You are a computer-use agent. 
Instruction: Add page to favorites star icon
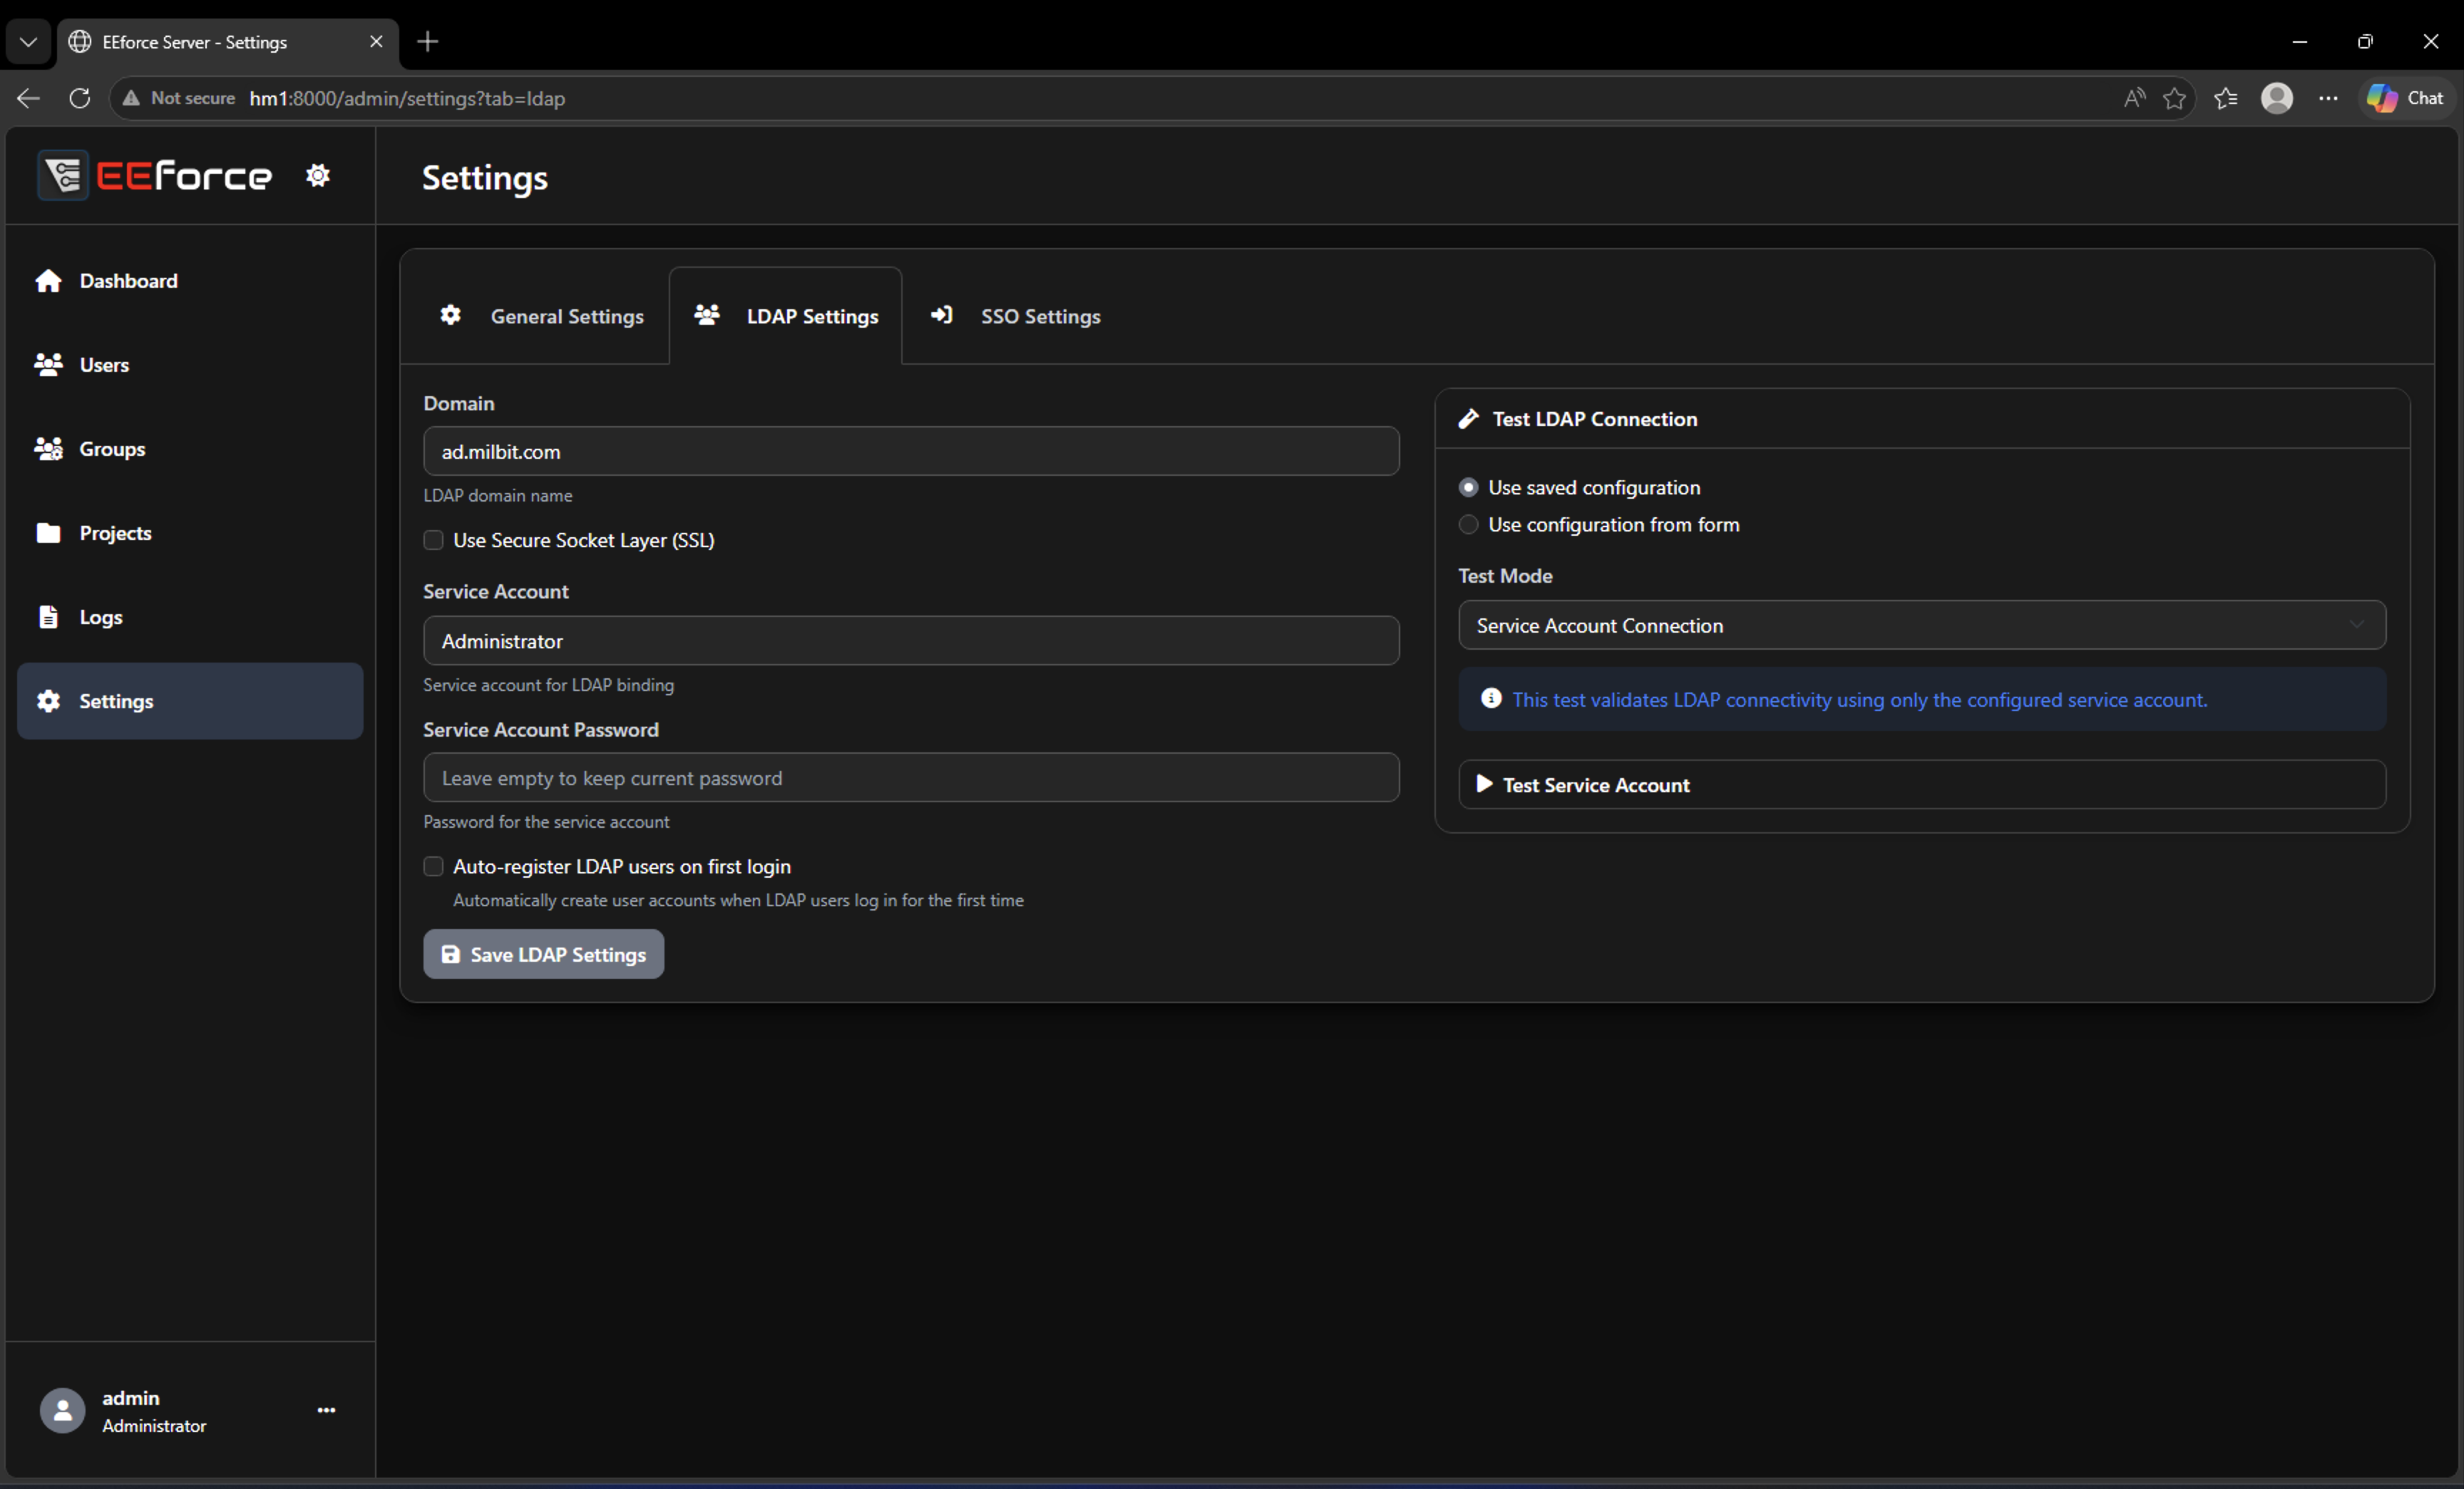[2174, 98]
